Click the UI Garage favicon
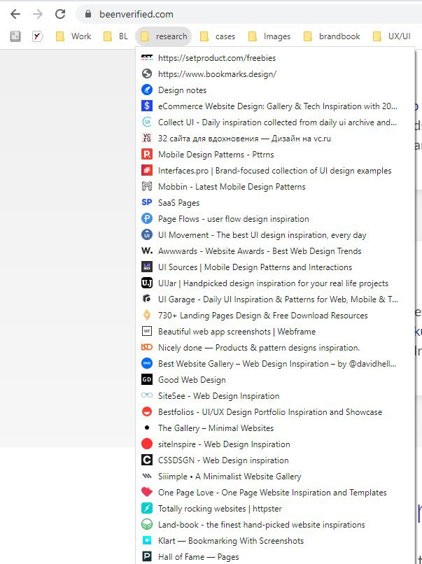Viewport: 422px width, 564px height. 147,299
